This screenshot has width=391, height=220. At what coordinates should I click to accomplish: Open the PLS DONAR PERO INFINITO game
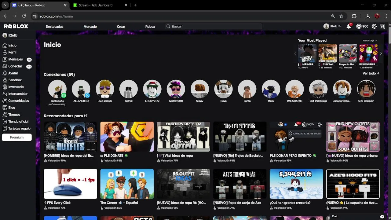(296, 137)
